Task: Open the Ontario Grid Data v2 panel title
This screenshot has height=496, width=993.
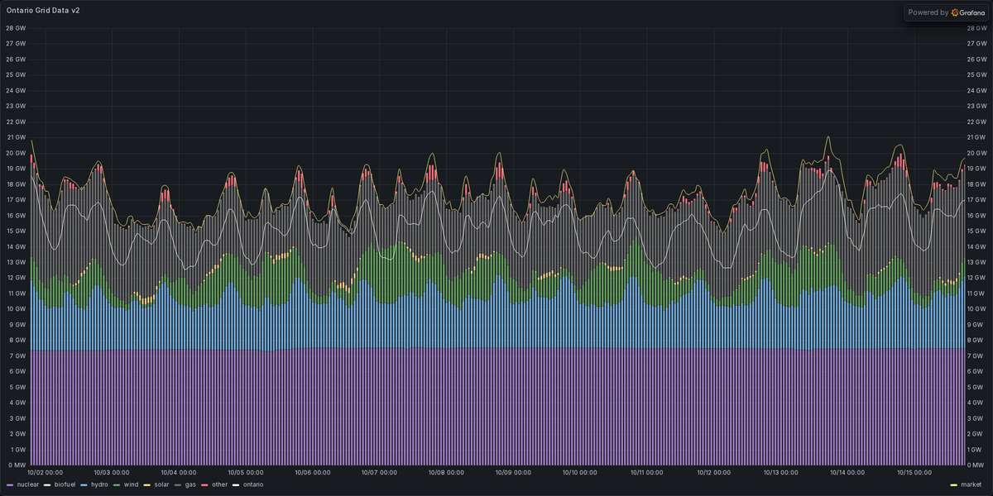Action: click(x=43, y=11)
